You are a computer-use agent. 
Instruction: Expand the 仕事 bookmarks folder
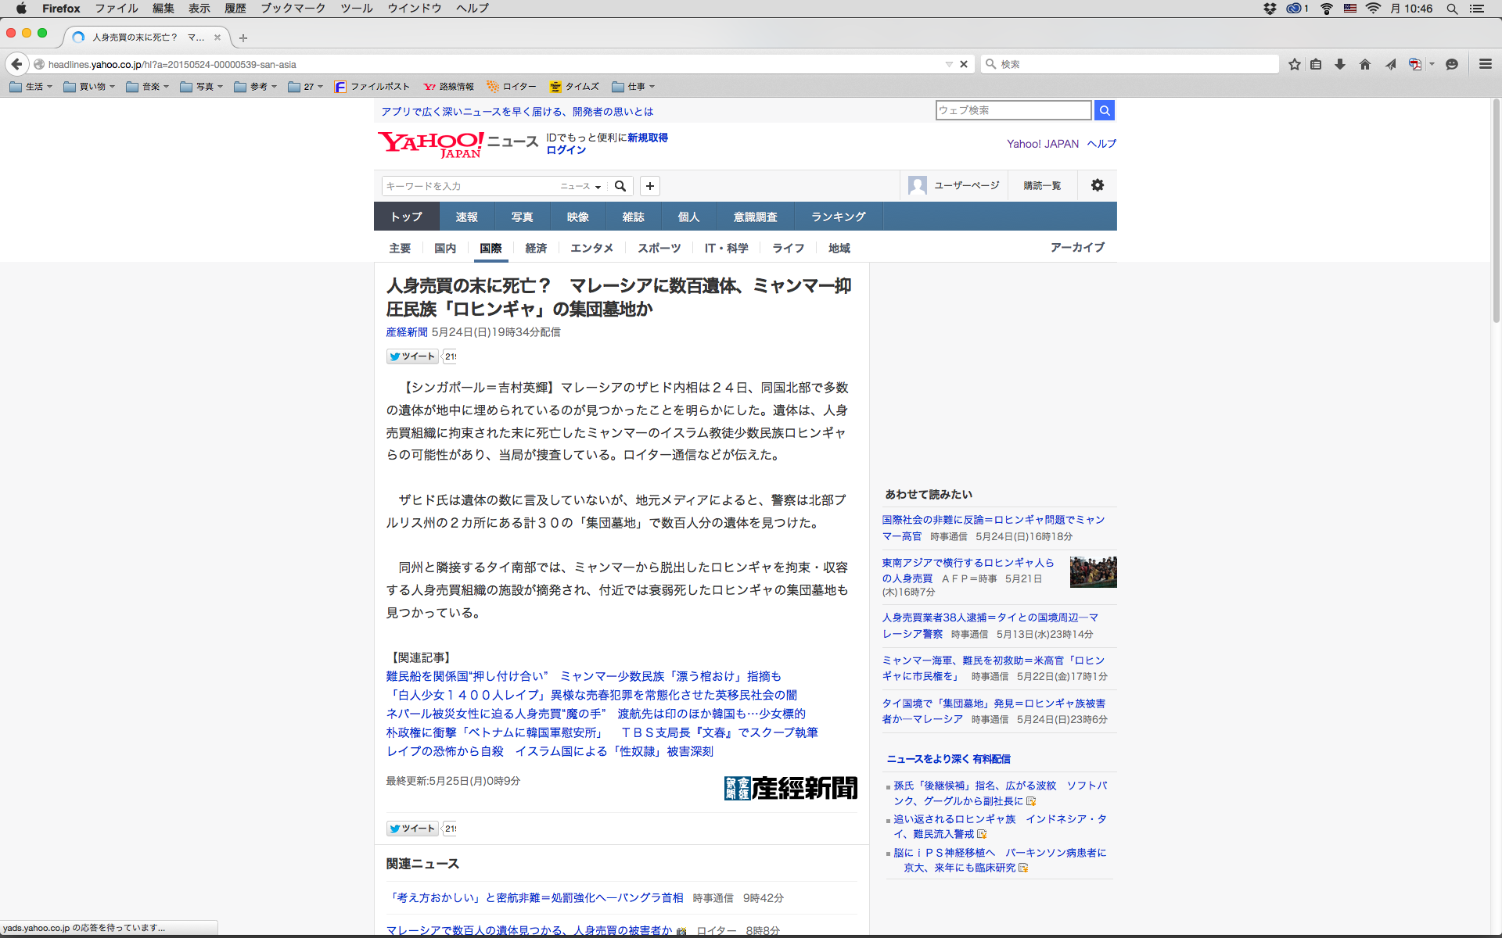tap(634, 87)
